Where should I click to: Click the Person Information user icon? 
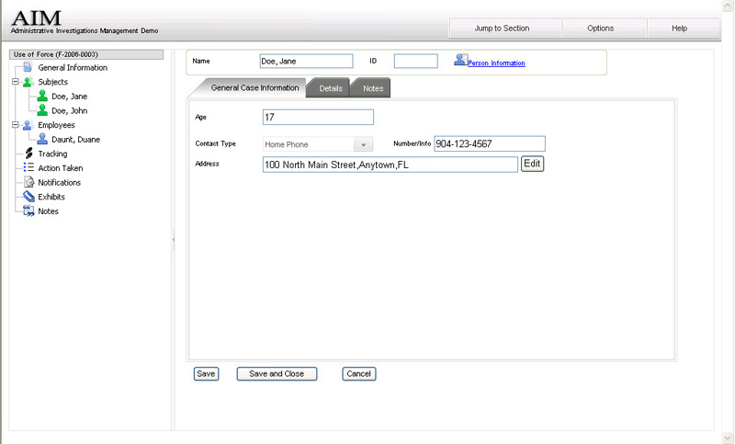pos(460,60)
